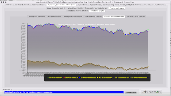The image size is (171, 96).
Task: Click the blue DJI predicted legend triangle
Action: pyautogui.click(x=80, y=78)
